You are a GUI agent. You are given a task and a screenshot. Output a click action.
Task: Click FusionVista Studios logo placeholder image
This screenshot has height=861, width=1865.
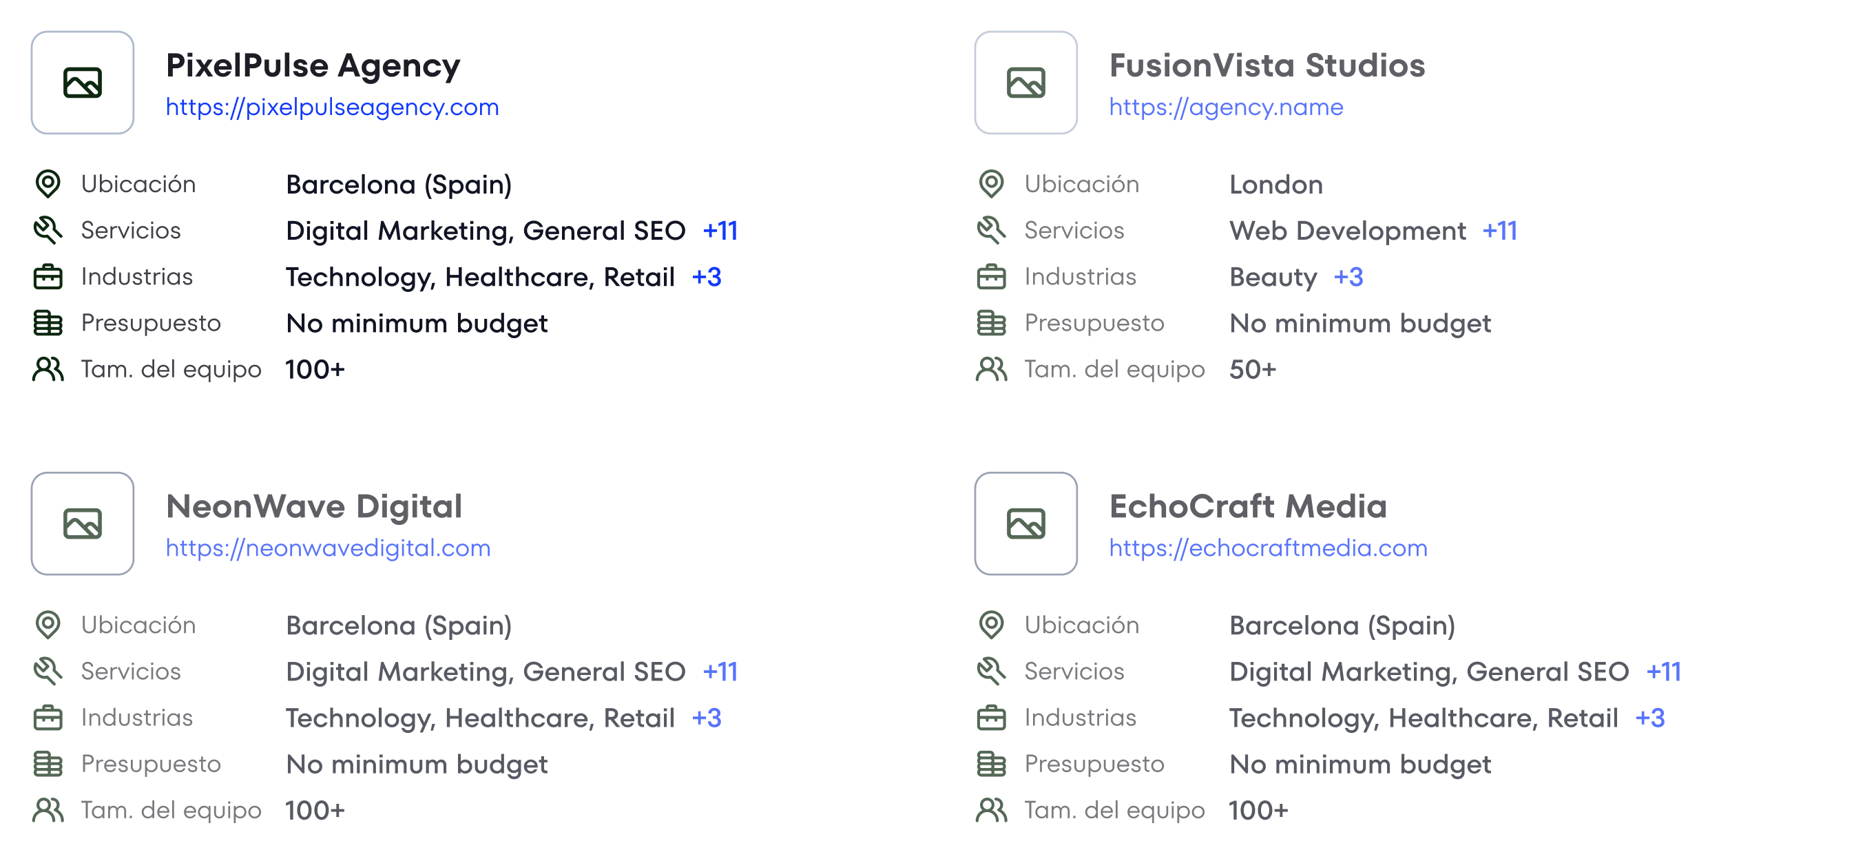1026,83
